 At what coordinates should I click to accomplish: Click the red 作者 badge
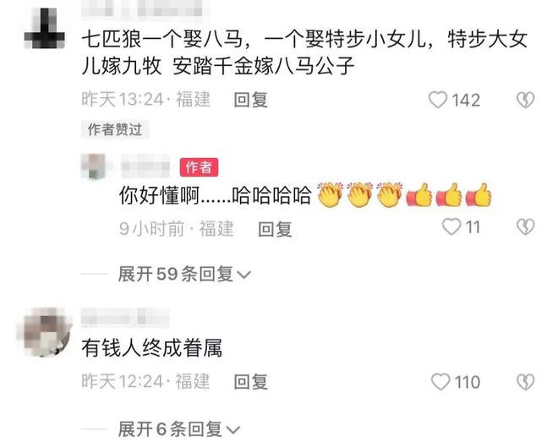click(199, 166)
